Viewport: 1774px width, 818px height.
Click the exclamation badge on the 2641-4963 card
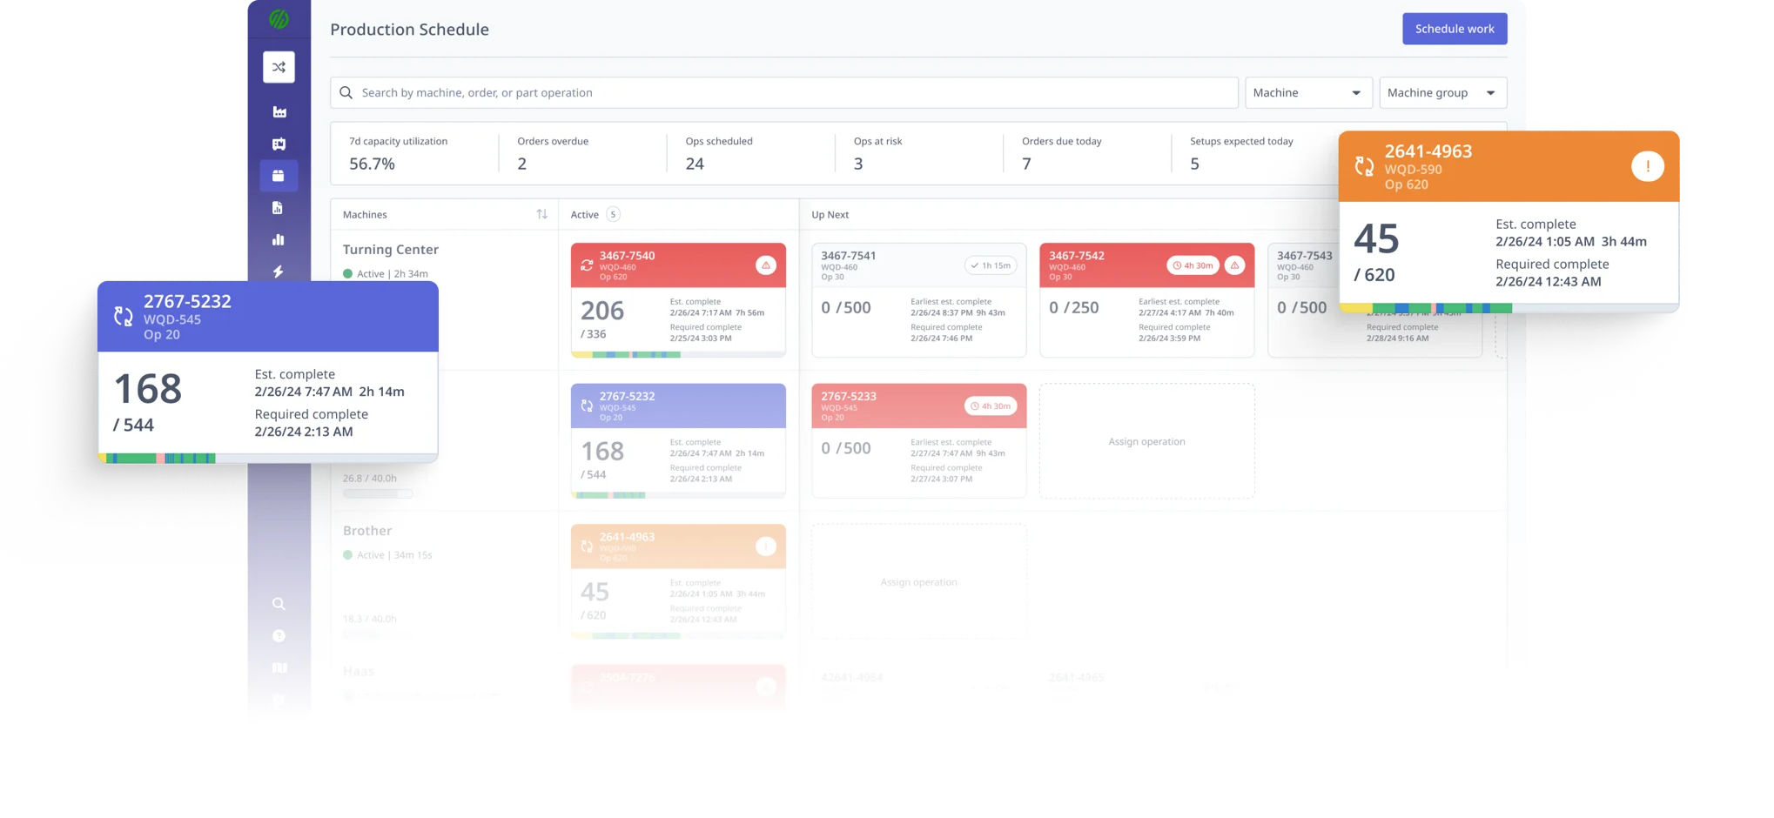(1648, 165)
